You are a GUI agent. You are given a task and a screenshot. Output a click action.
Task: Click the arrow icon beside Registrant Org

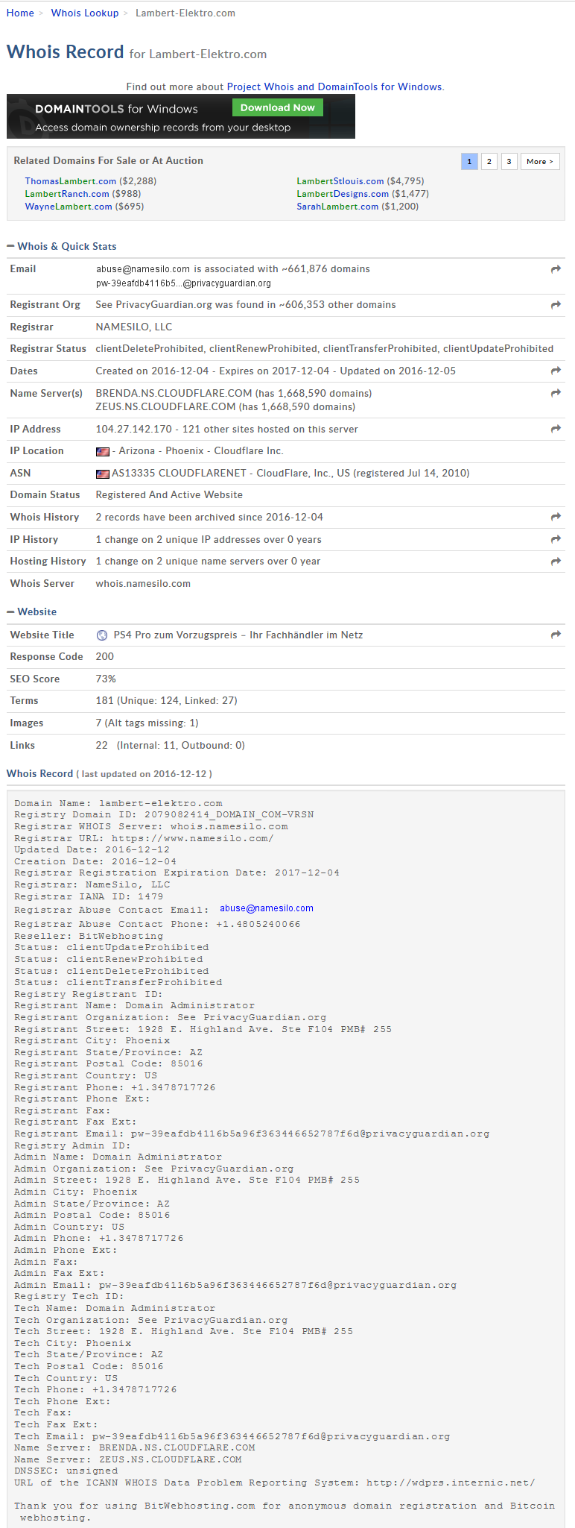point(556,305)
